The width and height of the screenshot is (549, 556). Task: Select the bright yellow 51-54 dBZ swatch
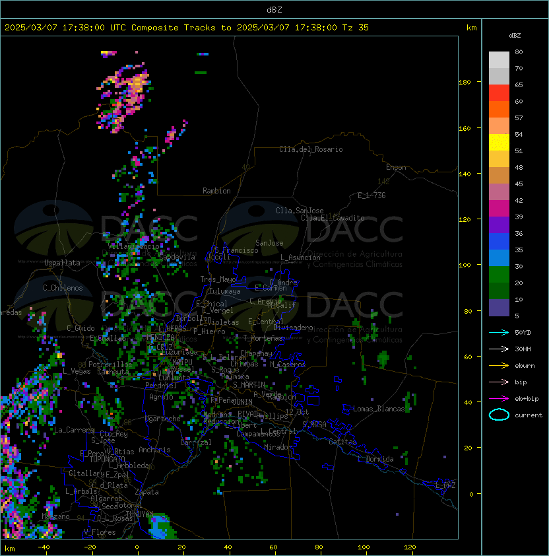tap(499, 142)
